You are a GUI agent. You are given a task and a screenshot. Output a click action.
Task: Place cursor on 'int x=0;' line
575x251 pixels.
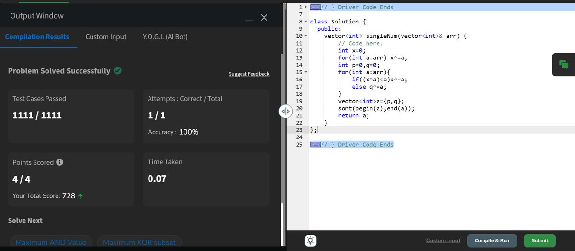[x=352, y=50]
